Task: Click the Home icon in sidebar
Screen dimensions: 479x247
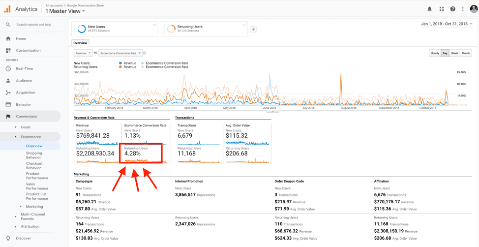Action: pyautogui.click(x=8, y=38)
